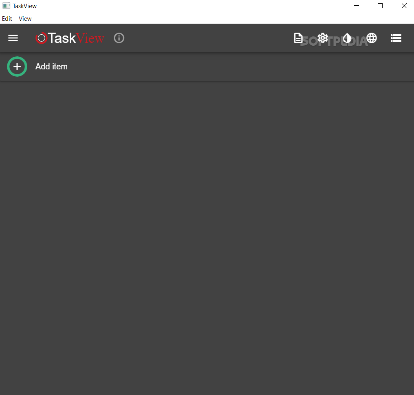
Task: Change theme with the droplet icon
Action: 347,38
